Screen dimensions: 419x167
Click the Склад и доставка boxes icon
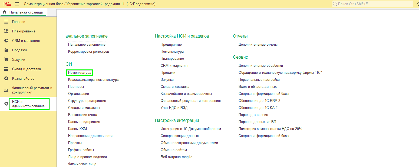coord(6,69)
